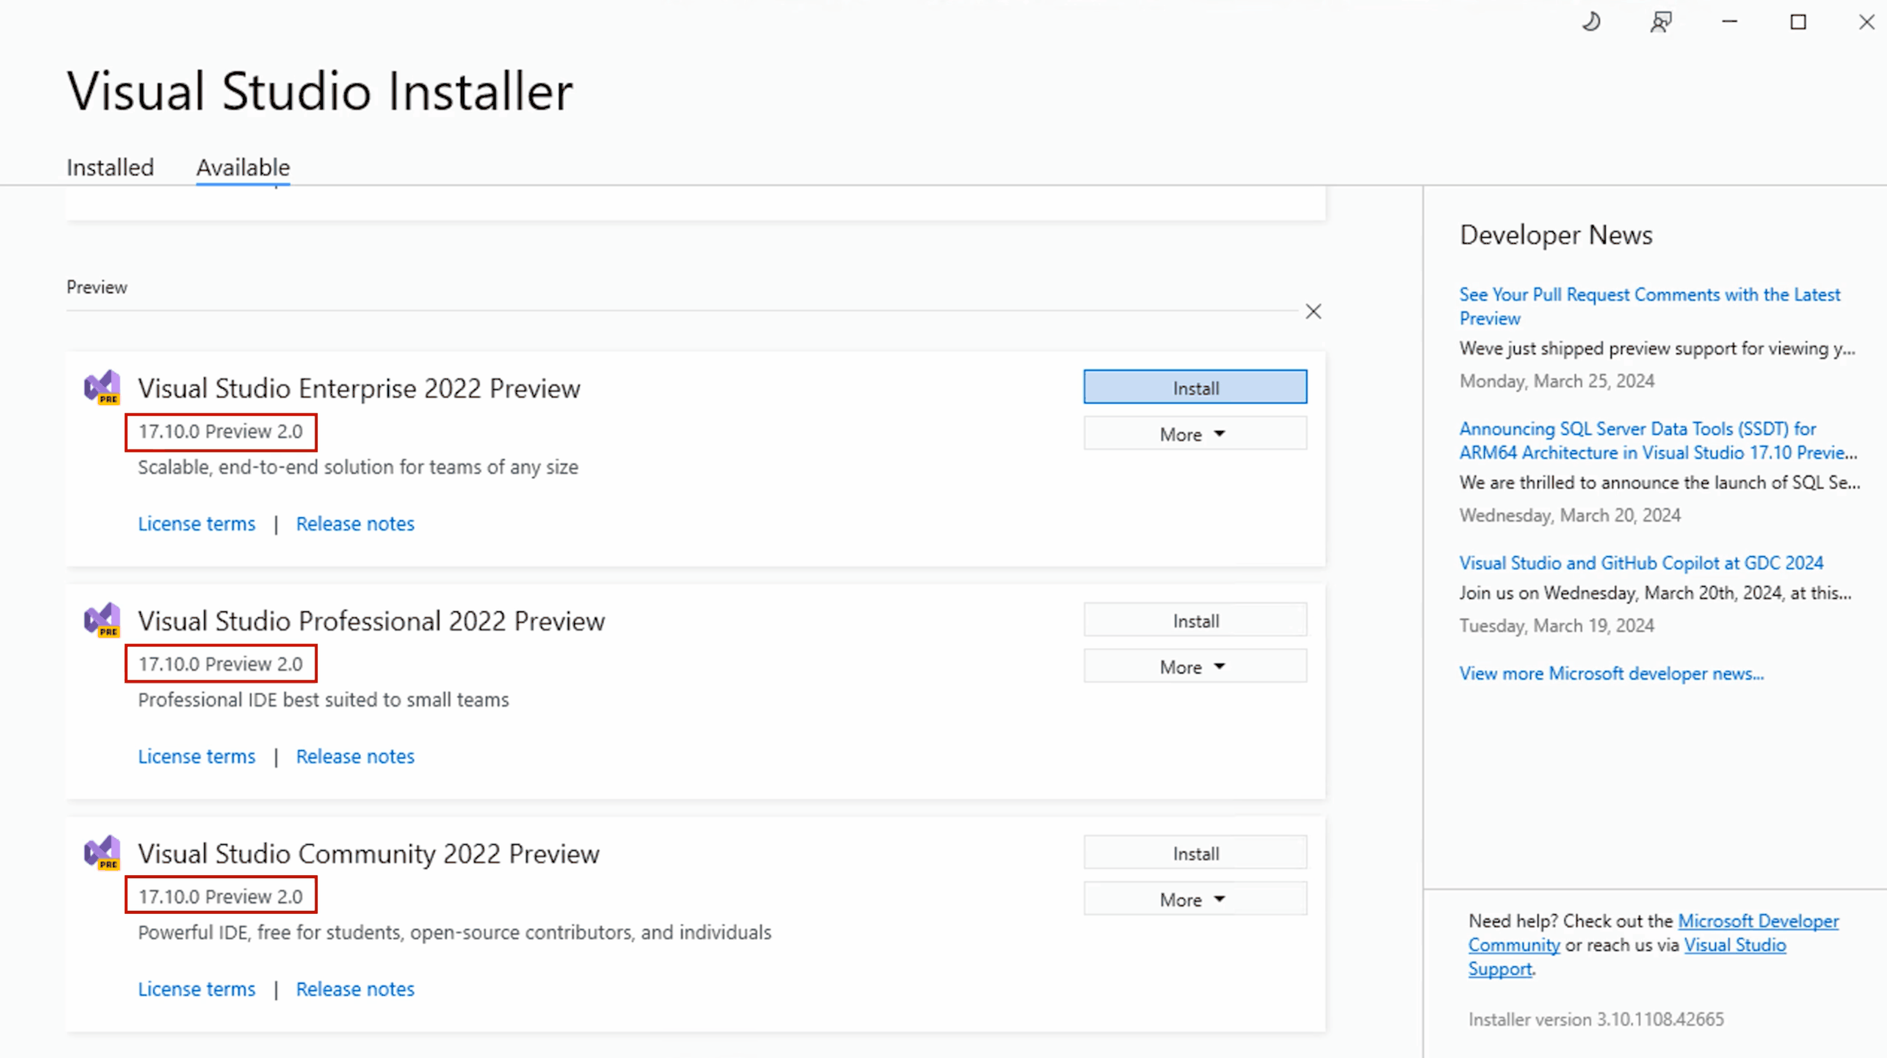1887x1058 pixels.
Task: Maximize the installer window
Action: [x=1798, y=22]
